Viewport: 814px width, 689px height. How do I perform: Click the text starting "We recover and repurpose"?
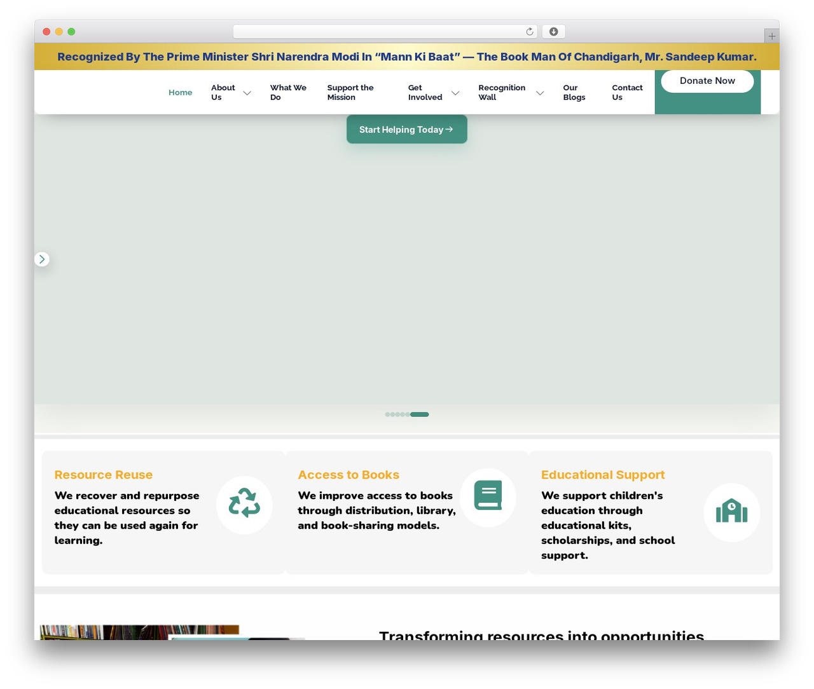(x=127, y=518)
